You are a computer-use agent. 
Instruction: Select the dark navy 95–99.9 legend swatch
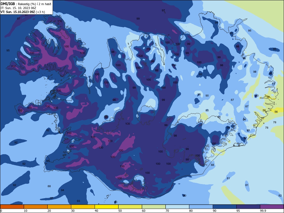click(x=248, y=207)
